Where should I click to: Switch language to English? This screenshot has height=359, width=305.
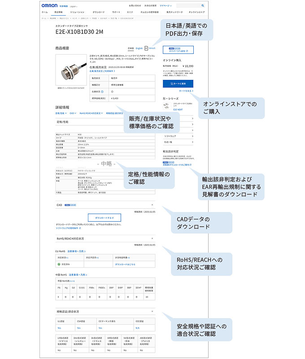pyautogui.click(x=139, y=48)
